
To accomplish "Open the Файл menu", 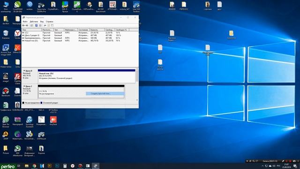I will click(x=25, y=22).
